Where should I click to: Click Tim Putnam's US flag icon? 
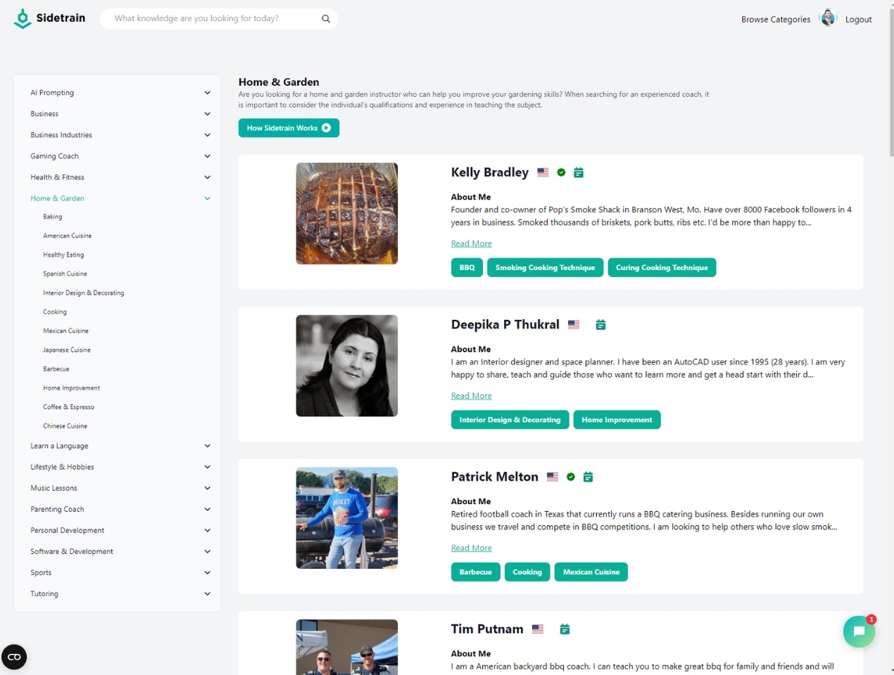(538, 629)
